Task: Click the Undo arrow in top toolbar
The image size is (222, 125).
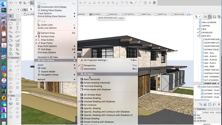Action: point(11,3)
